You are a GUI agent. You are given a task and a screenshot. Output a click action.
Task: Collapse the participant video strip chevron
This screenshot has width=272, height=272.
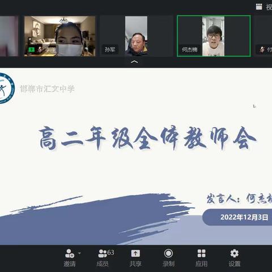134,62
